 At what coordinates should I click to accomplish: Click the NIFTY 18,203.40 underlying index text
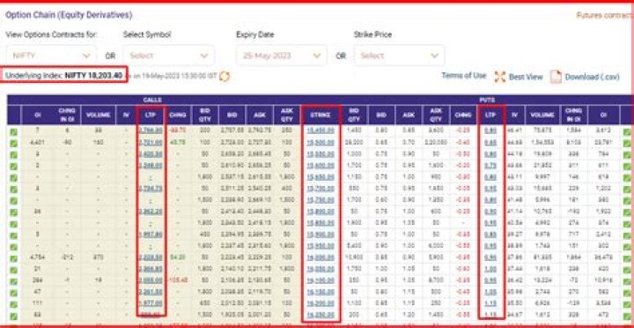coord(93,76)
